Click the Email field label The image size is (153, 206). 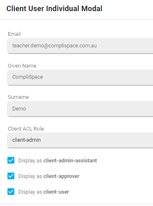pyautogui.click(x=14, y=34)
